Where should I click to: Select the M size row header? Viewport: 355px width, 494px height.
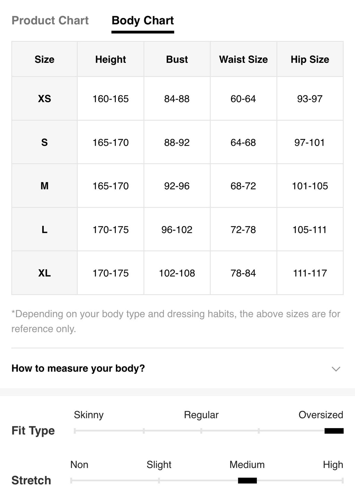44,186
